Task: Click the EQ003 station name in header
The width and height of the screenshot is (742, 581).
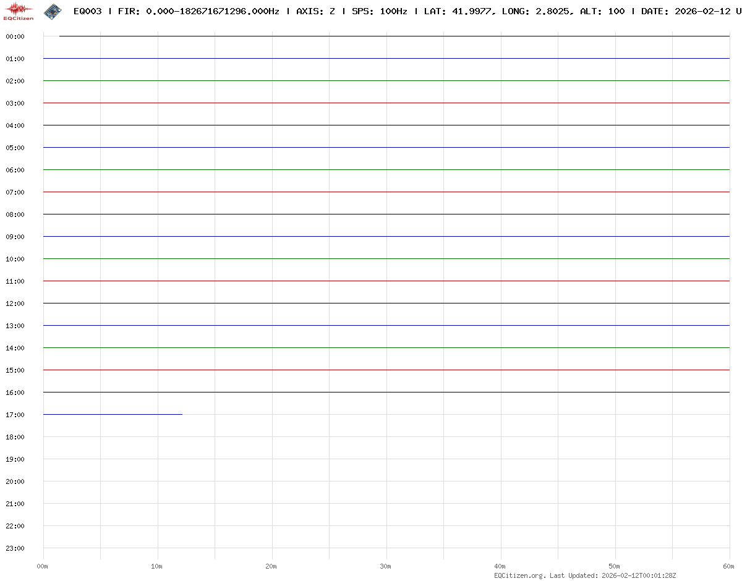Action: pos(87,11)
